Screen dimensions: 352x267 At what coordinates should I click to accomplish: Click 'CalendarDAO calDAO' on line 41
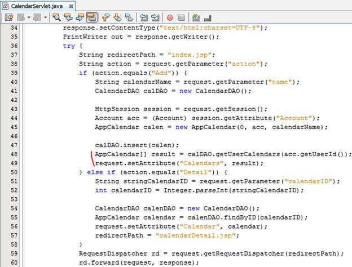(131, 91)
